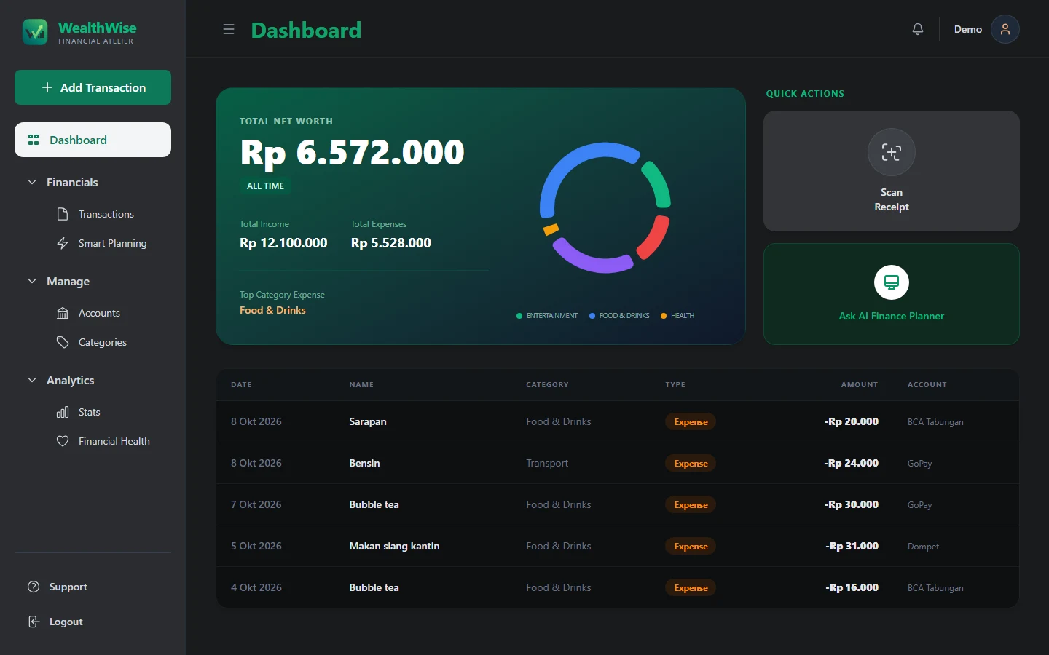Viewport: 1049px width, 655px height.
Task: Click the -Rp 24.000 amount
Action: 851,463
